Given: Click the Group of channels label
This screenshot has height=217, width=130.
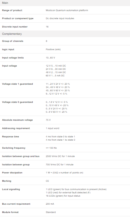Looking at the screenshot, I should click(13, 41).
